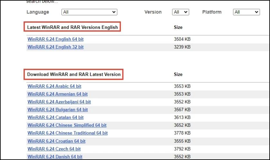Download WinRAR 6.24 Chinese Traditional 64 bit
Screen dimensions: 270x160
(x=67, y=133)
